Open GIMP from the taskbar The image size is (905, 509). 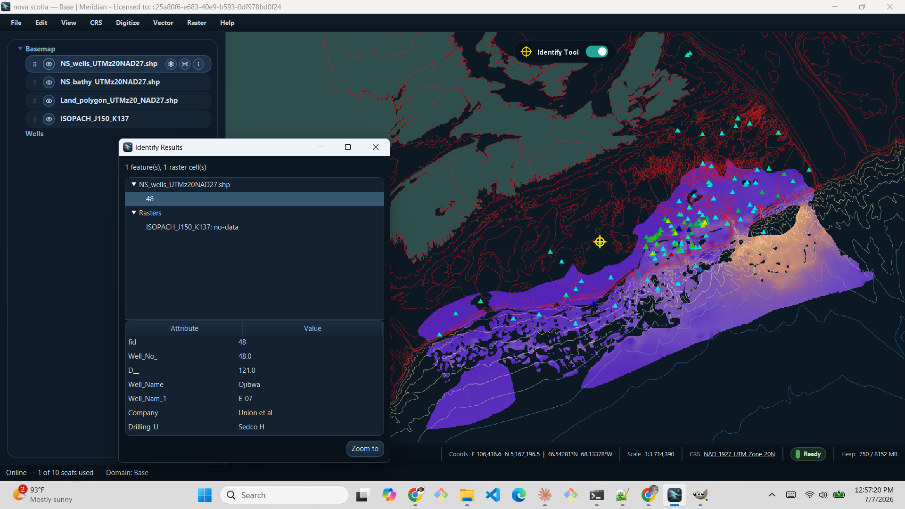(x=700, y=495)
